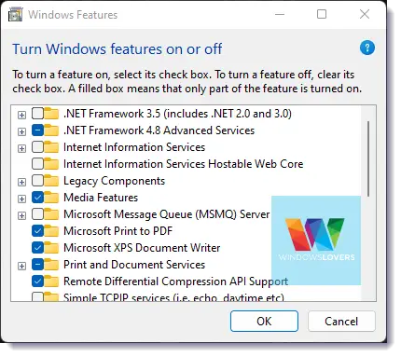The height and width of the screenshot is (357, 401).
Task: Uncheck the Microsoft XPS Document Writer box
Action: point(37,248)
